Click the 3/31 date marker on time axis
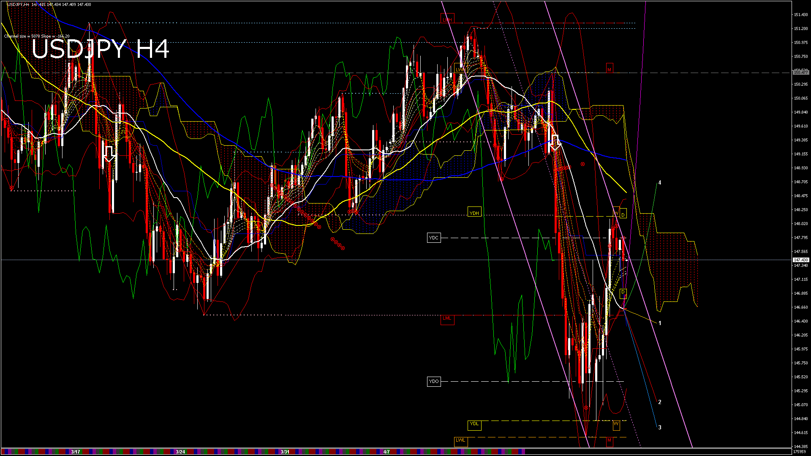This screenshot has width=811, height=456. [285, 452]
